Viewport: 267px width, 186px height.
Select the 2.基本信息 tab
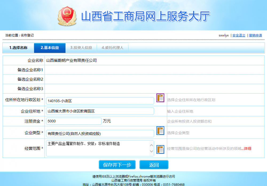coord(50,48)
